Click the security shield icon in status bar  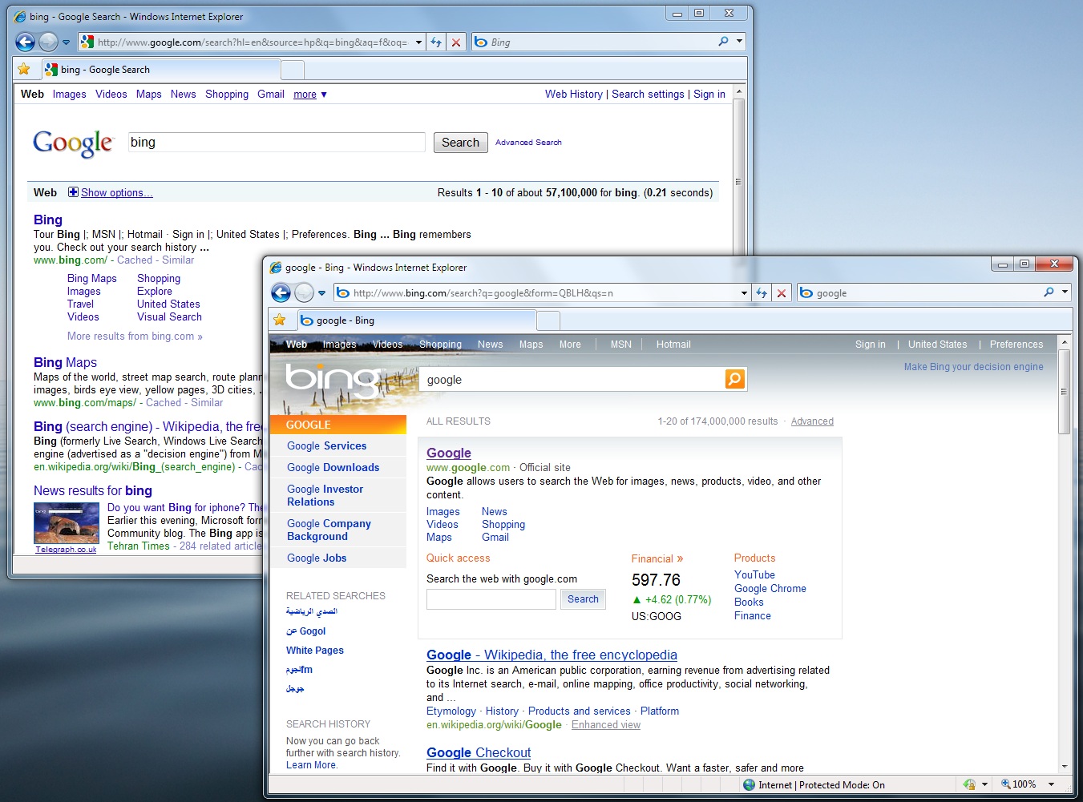969,784
